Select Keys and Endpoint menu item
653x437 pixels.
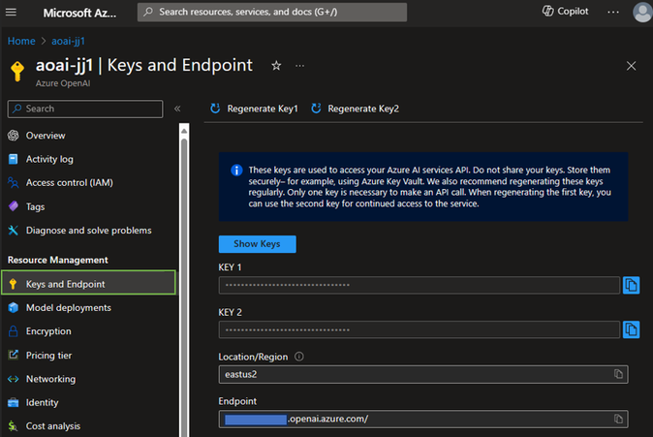pos(88,284)
